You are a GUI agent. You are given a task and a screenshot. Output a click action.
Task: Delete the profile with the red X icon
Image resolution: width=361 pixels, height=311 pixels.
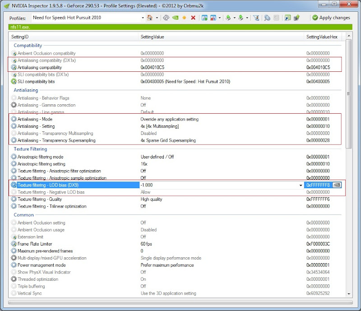pos(193,18)
